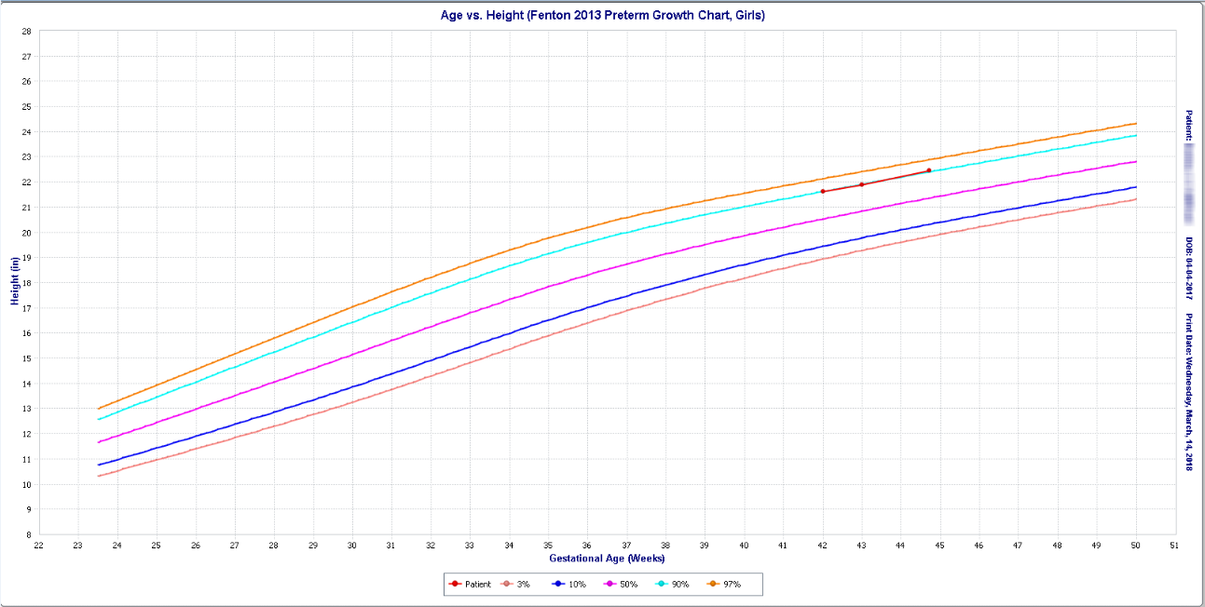Screen dimensions: 1205x607
Task: Click the Height (in) axis label
Action: [x=15, y=282]
